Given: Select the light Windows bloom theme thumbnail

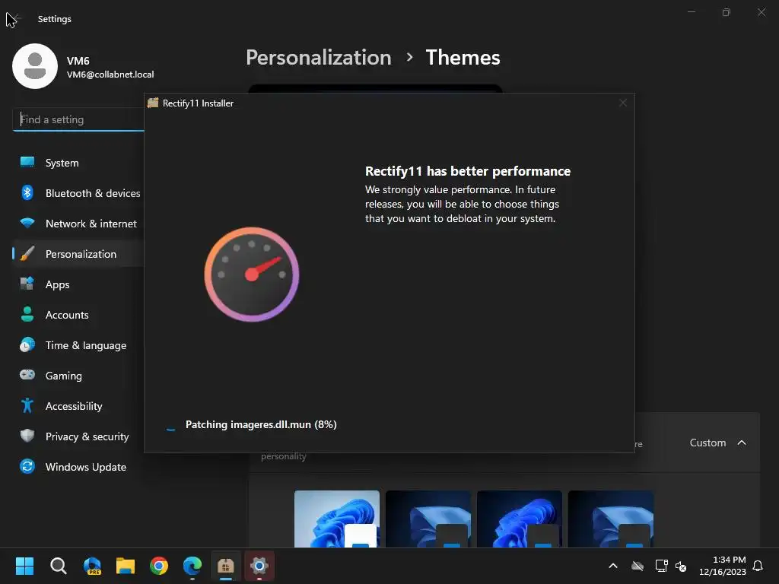Looking at the screenshot, I should [337, 519].
